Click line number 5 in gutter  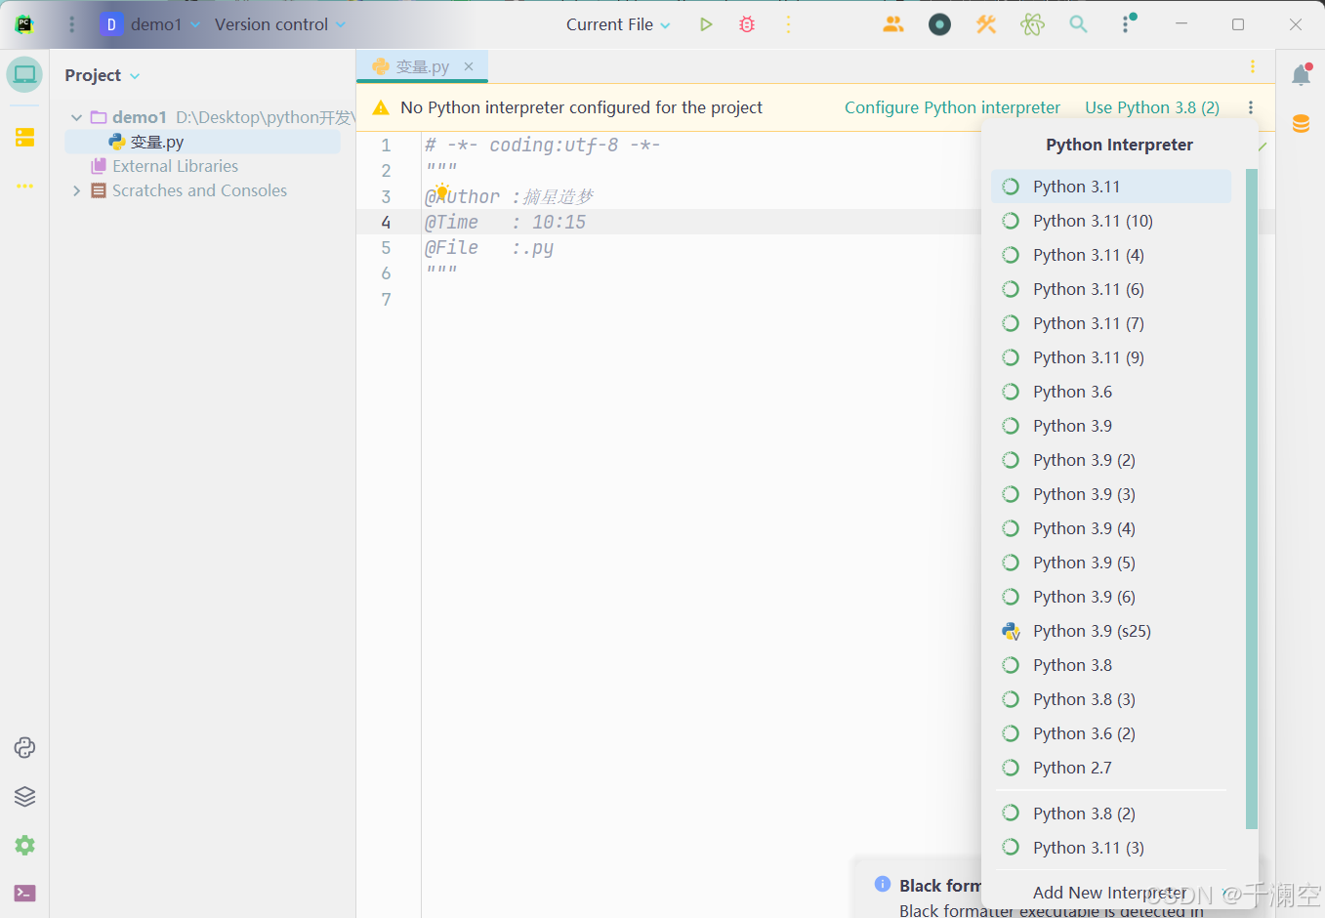point(386,248)
